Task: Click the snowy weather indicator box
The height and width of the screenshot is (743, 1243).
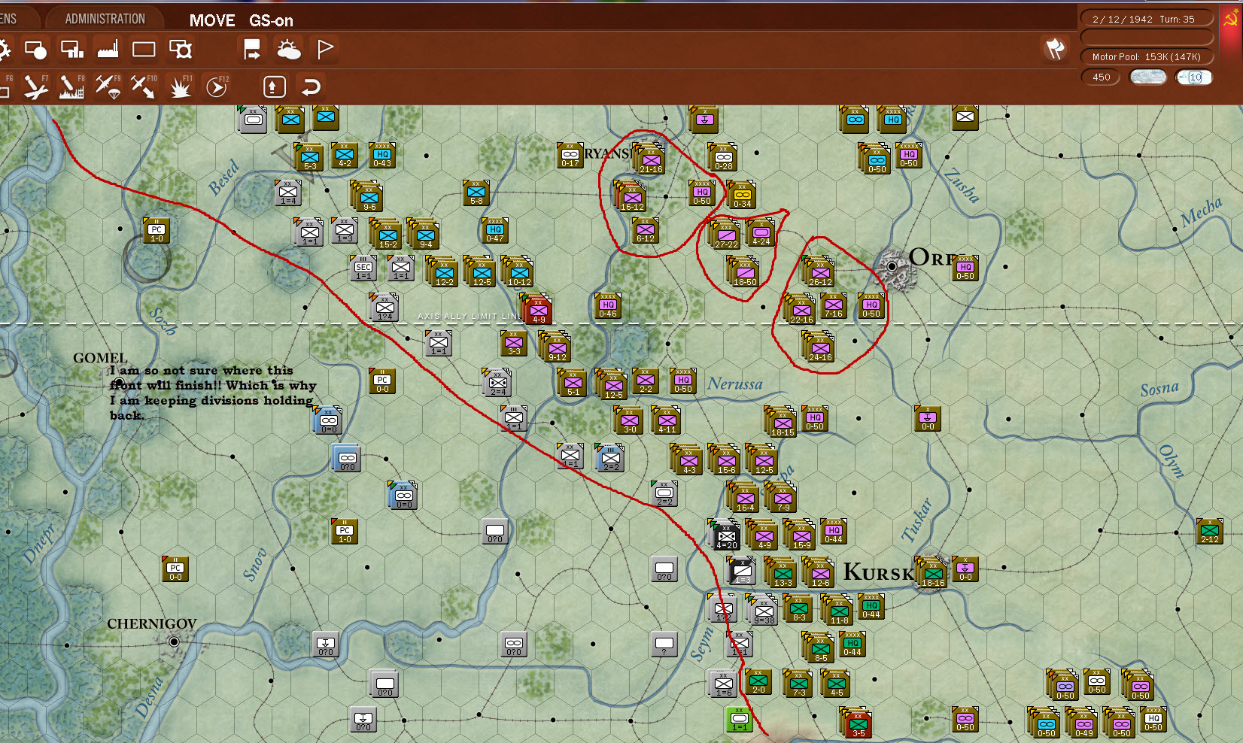Action: [1148, 77]
